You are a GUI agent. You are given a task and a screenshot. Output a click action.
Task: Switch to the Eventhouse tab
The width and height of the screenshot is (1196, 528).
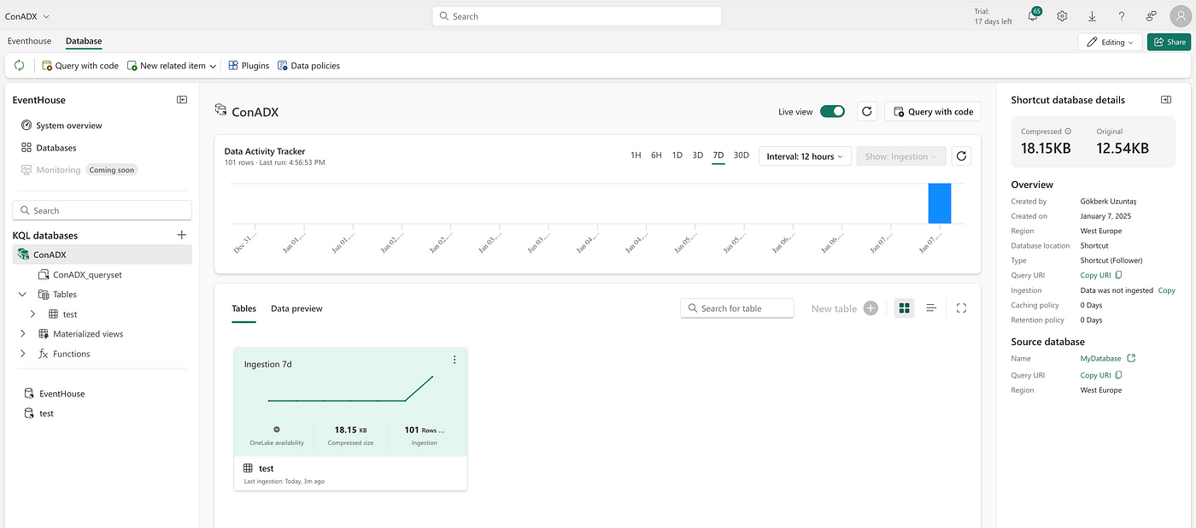(29, 41)
